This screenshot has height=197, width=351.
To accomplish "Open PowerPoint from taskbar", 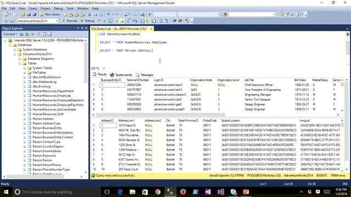I will pos(246,192).
